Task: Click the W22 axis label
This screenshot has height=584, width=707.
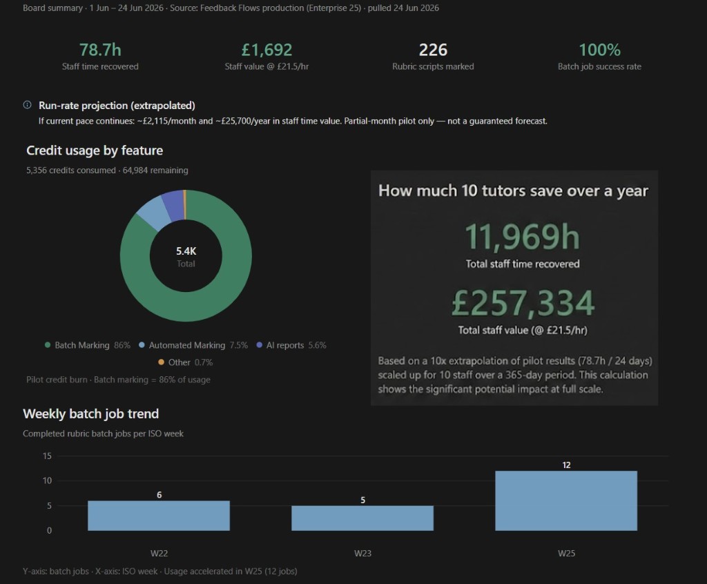Action: click(x=159, y=554)
